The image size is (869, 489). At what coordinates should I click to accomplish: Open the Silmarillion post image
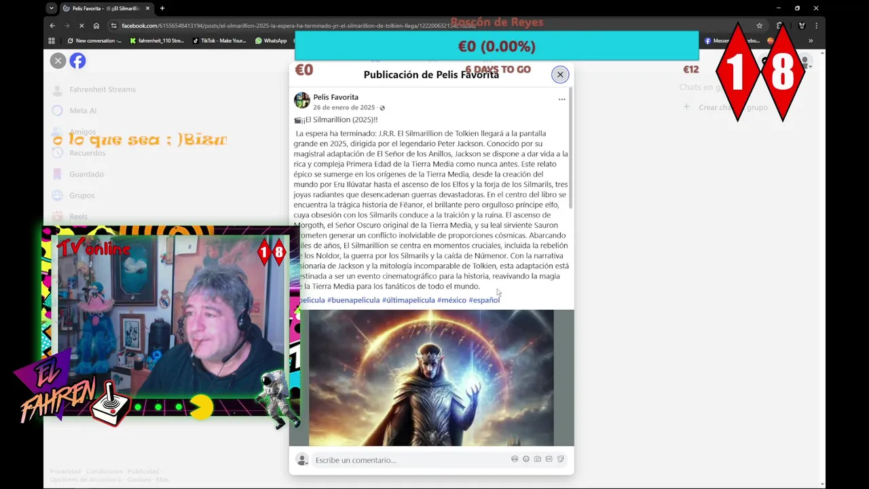coord(431,378)
